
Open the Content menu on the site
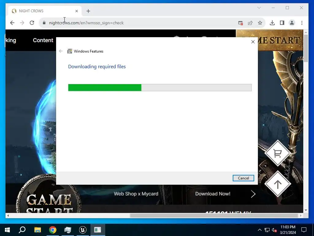tap(43, 40)
